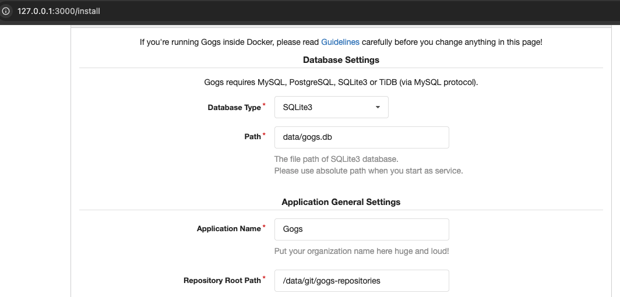Viewport: 620px width, 297px height.
Task: Click 'Put your organization name here' hint
Action: point(361,251)
